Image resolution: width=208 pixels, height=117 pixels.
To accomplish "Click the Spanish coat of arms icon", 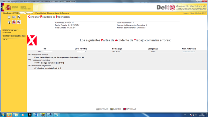I will click(14, 22).
